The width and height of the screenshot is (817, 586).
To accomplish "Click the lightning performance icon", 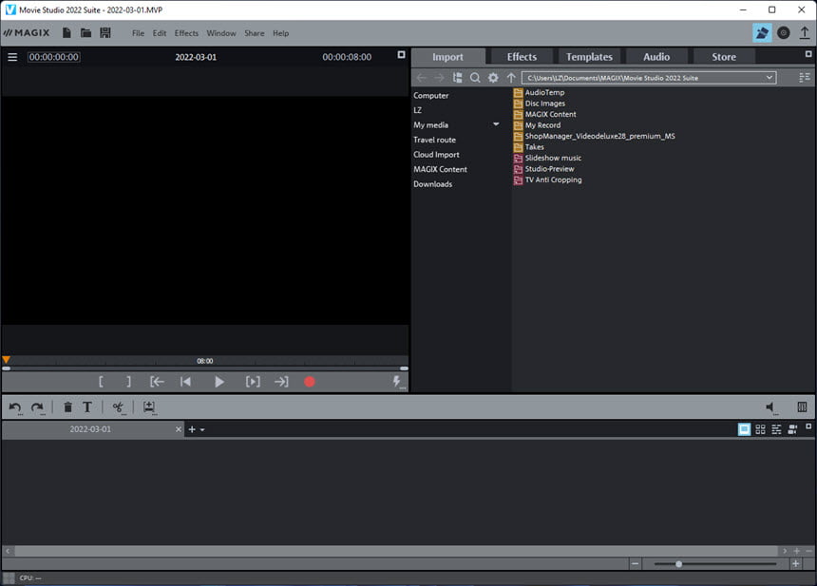I will pyautogui.click(x=397, y=382).
